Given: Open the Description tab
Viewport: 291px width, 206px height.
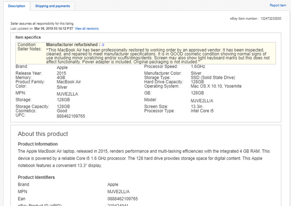Looking at the screenshot, I should (16, 6).
